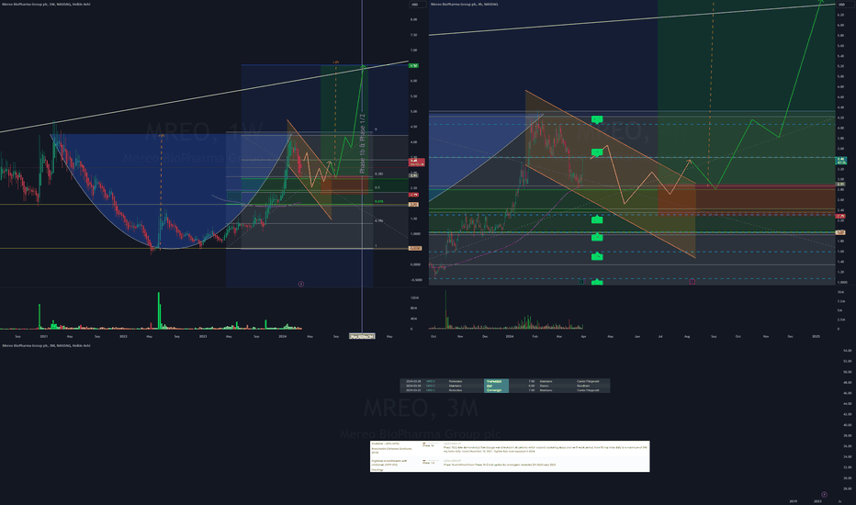Viewport: 856px width, 505px height.
Task: Open the green comment callout on the bottom dashed line
Action: click(597, 282)
